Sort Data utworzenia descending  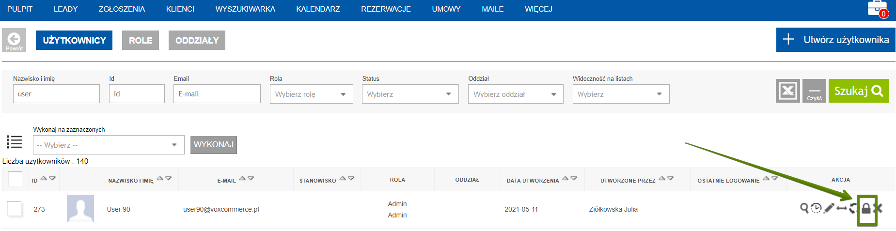574,179
